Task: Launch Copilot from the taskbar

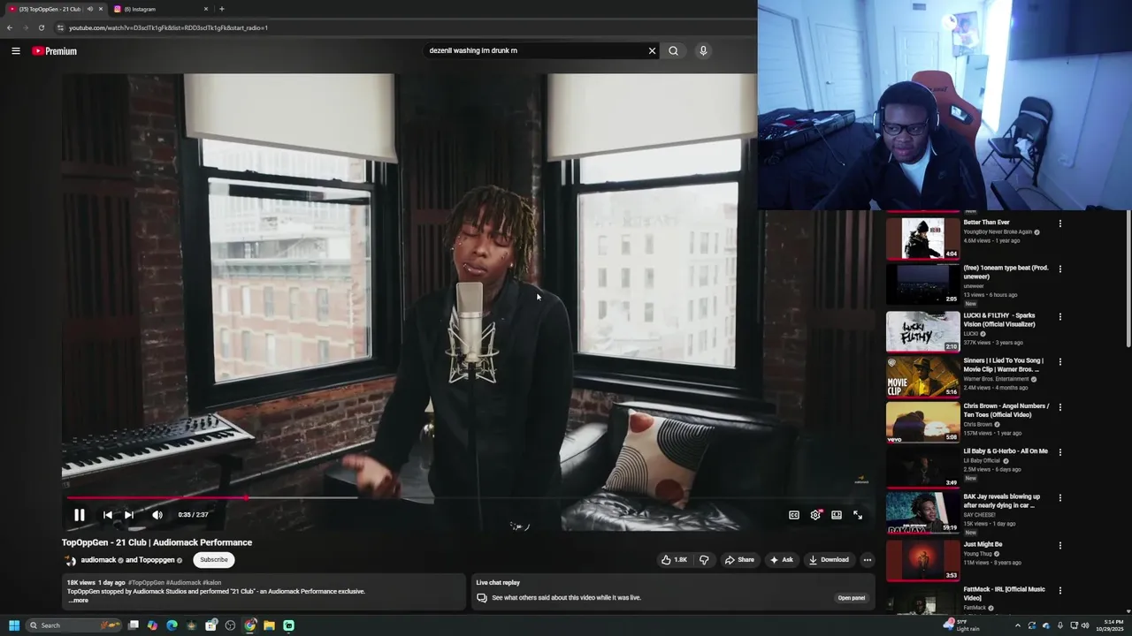Action: (153, 625)
